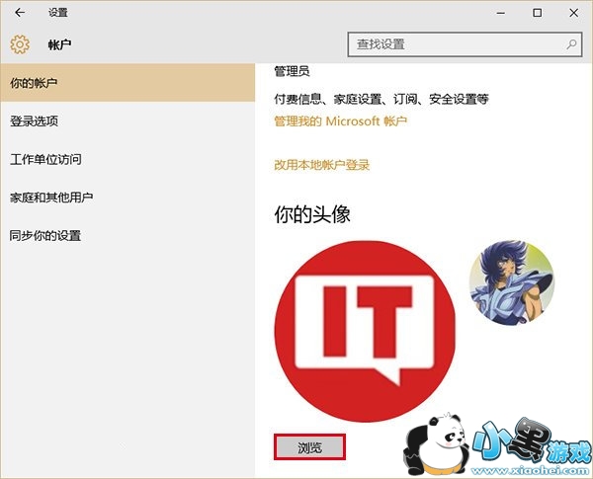Click 改用本地帐户登录 link
593x479 pixels.
tap(322, 165)
